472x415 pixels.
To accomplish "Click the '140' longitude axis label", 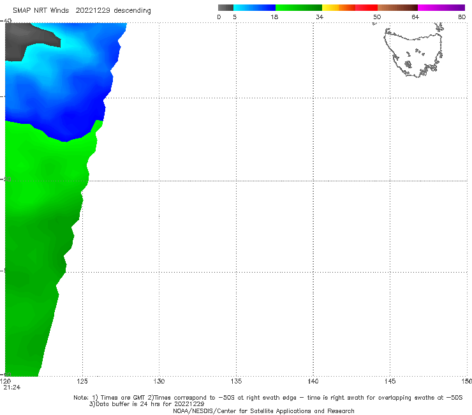I will click(313, 382).
